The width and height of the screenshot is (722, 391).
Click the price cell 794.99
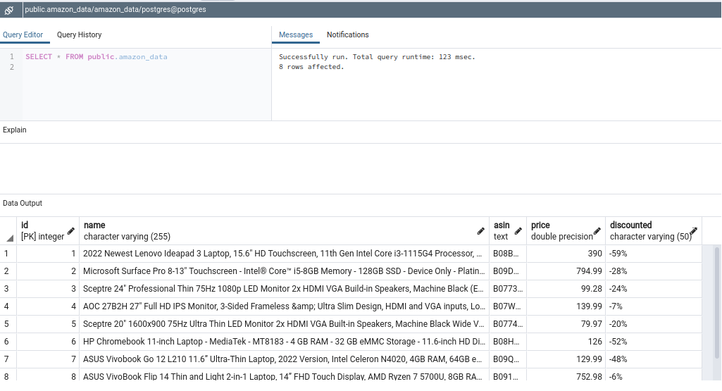coord(566,271)
